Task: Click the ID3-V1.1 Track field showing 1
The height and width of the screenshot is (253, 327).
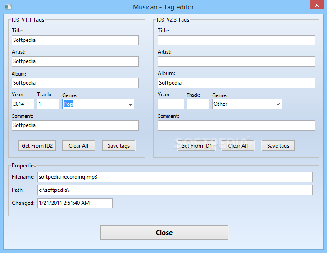Action: pos(48,104)
